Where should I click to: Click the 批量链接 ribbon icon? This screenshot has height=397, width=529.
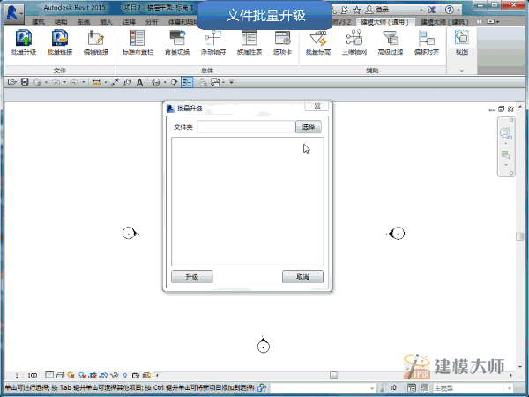60,42
